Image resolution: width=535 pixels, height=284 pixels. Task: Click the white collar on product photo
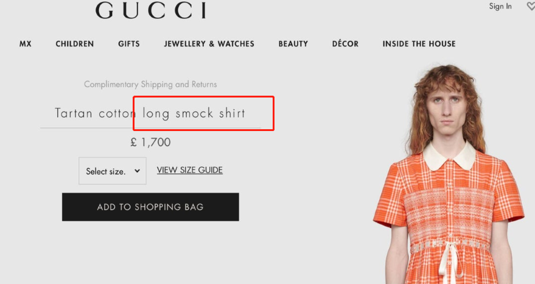(449, 156)
